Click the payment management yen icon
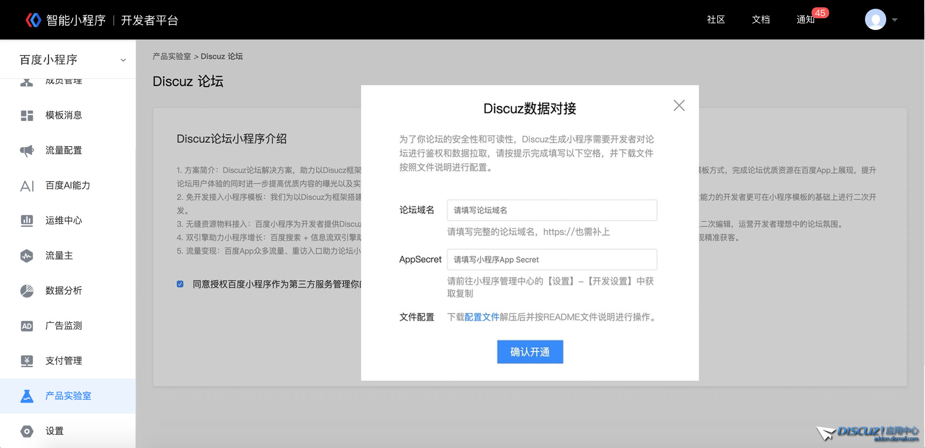Image resolution: width=925 pixels, height=448 pixels. 27,361
